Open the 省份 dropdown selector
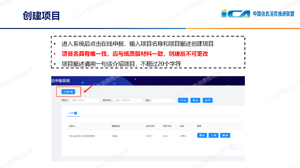Screen dimensions: 300x168 click(x=163, y=100)
